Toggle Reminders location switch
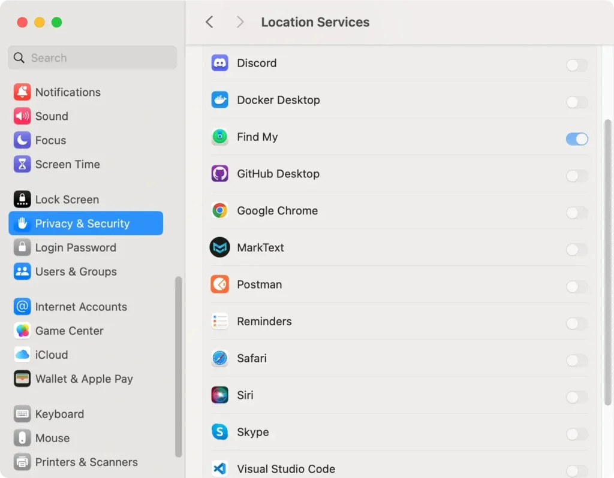Image resolution: width=614 pixels, height=478 pixels. point(577,323)
